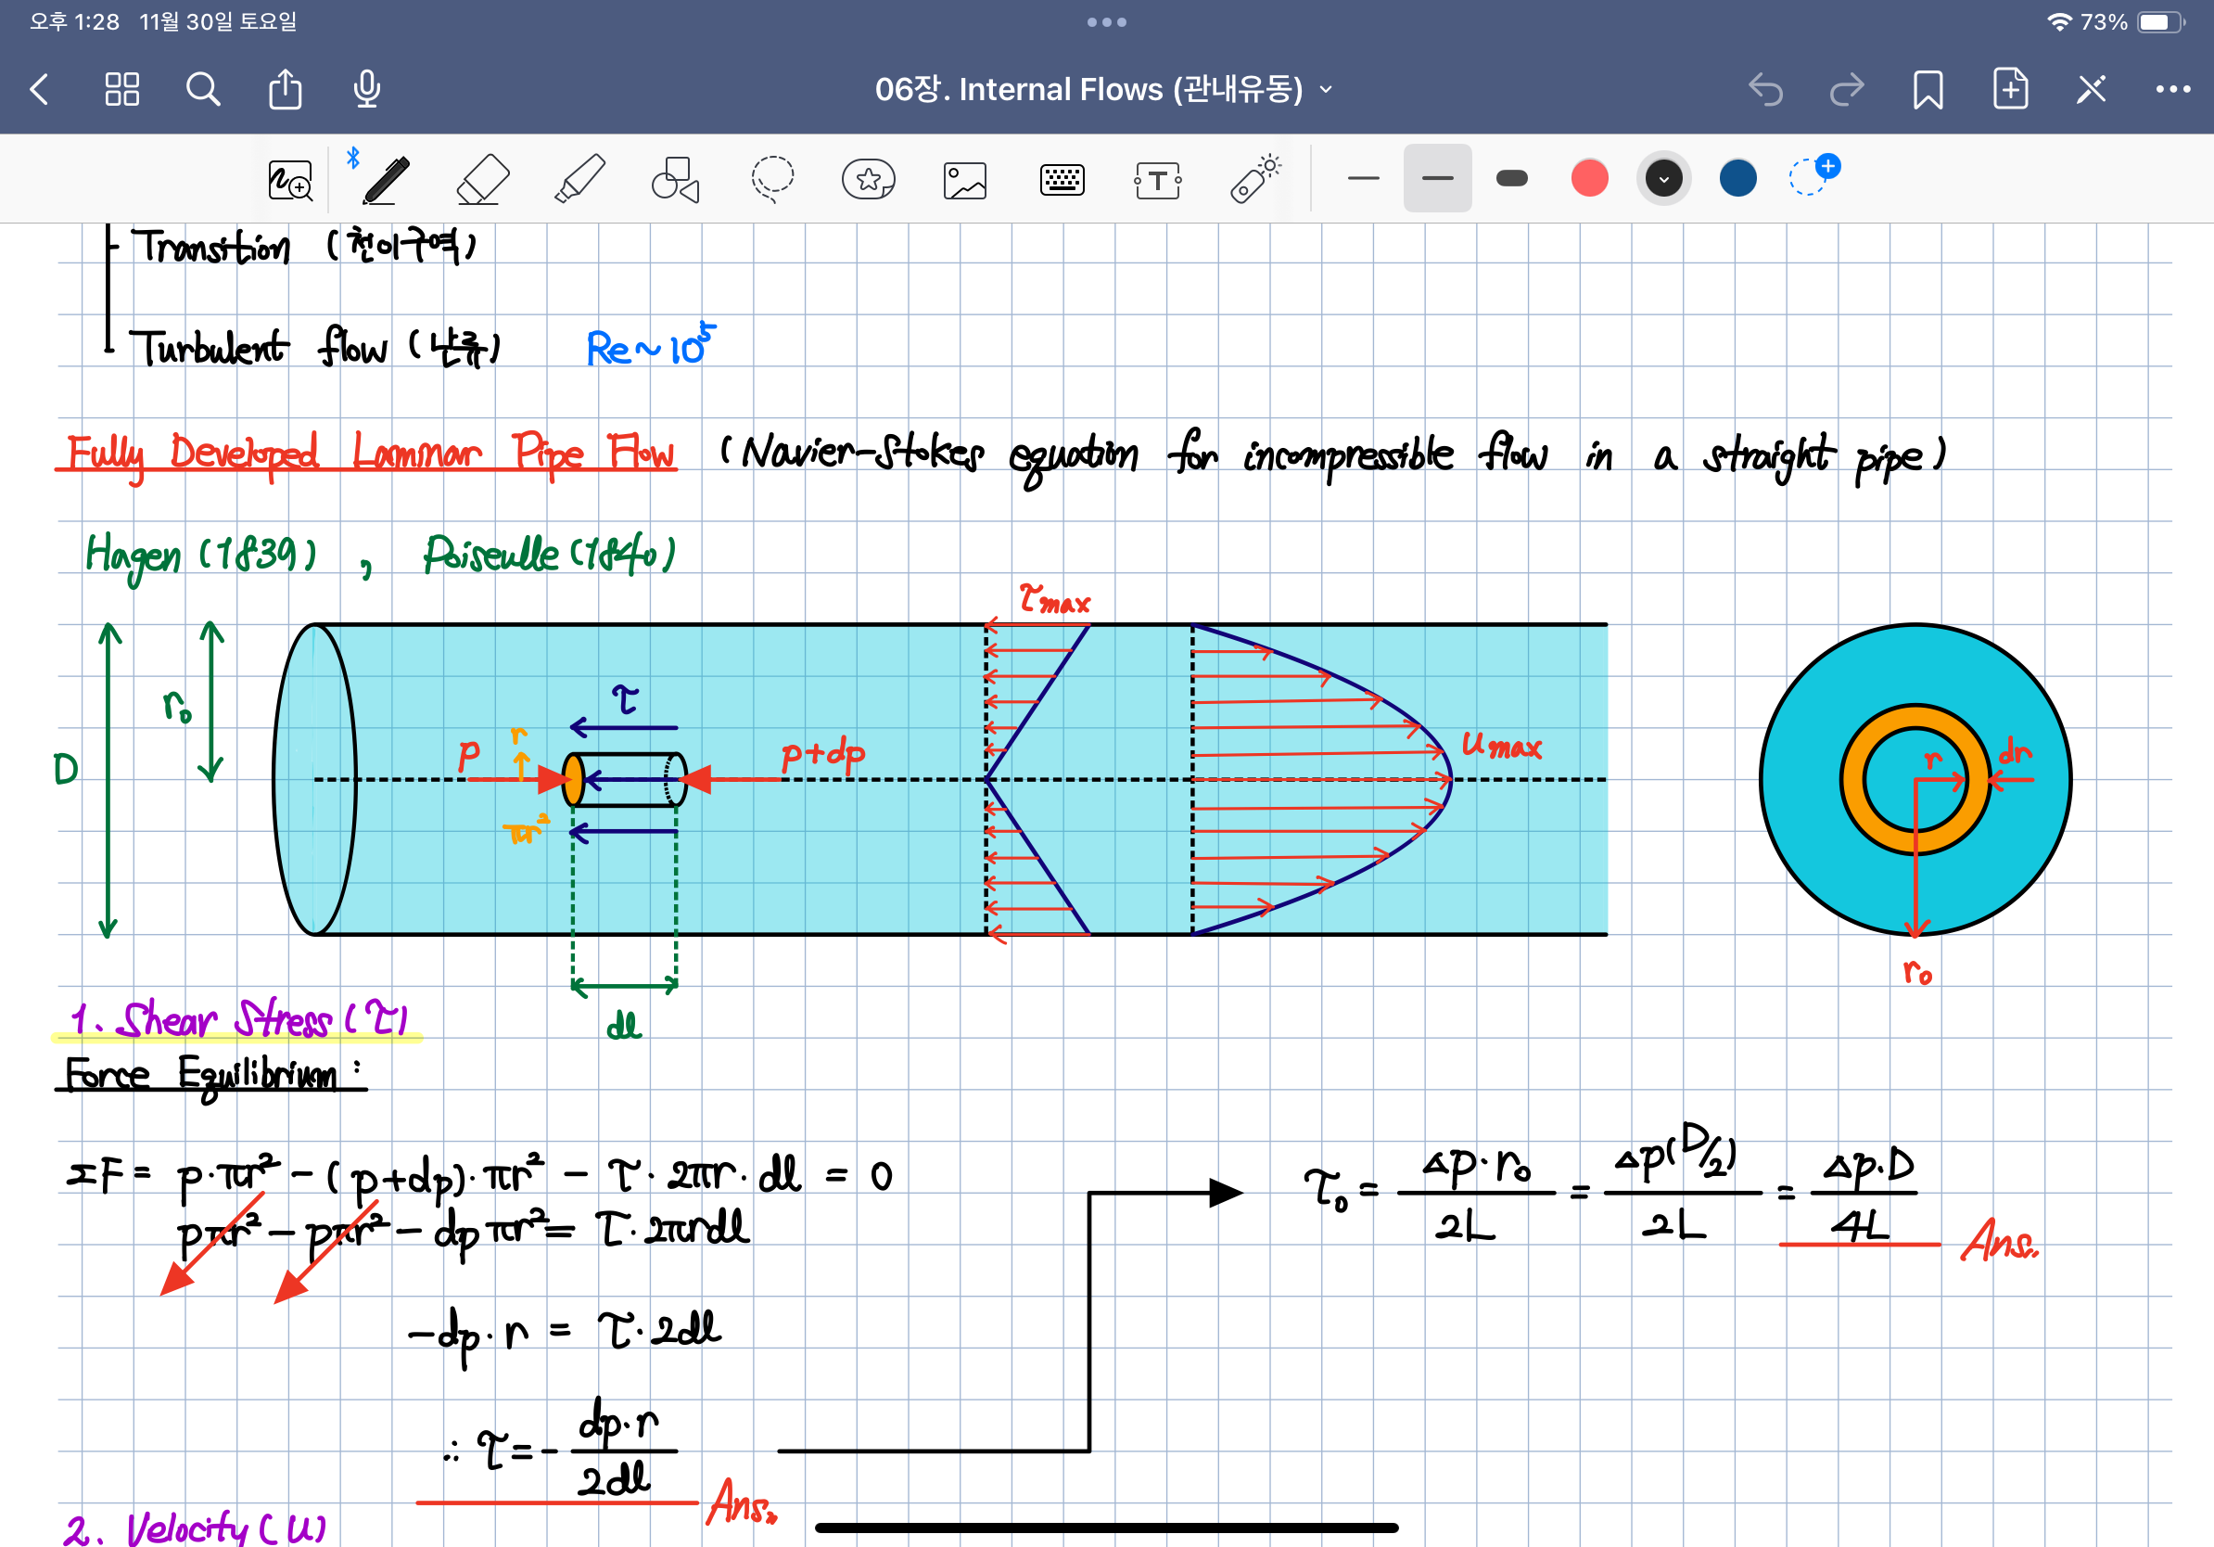Select the Pen tool
The width and height of the screenshot is (2214, 1547).
tap(386, 179)
